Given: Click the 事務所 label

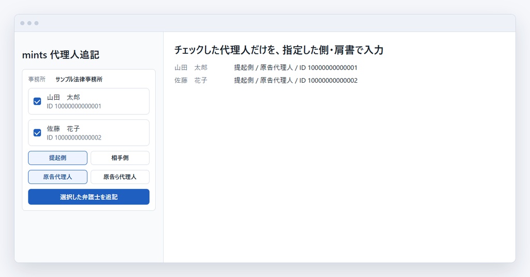Looking at the screenshot, I should [x=37, y=79].
